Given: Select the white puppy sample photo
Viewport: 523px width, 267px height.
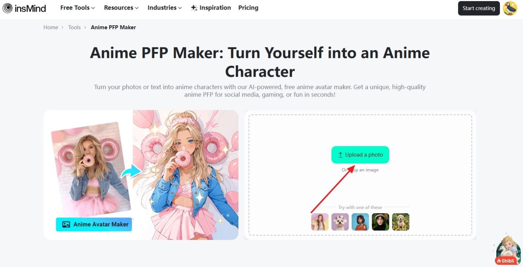Looking at the screenshot, I should (340, 222).
